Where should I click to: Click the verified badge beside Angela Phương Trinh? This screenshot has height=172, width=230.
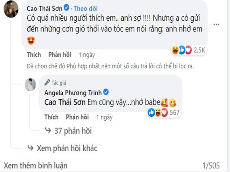pos(106,92)
